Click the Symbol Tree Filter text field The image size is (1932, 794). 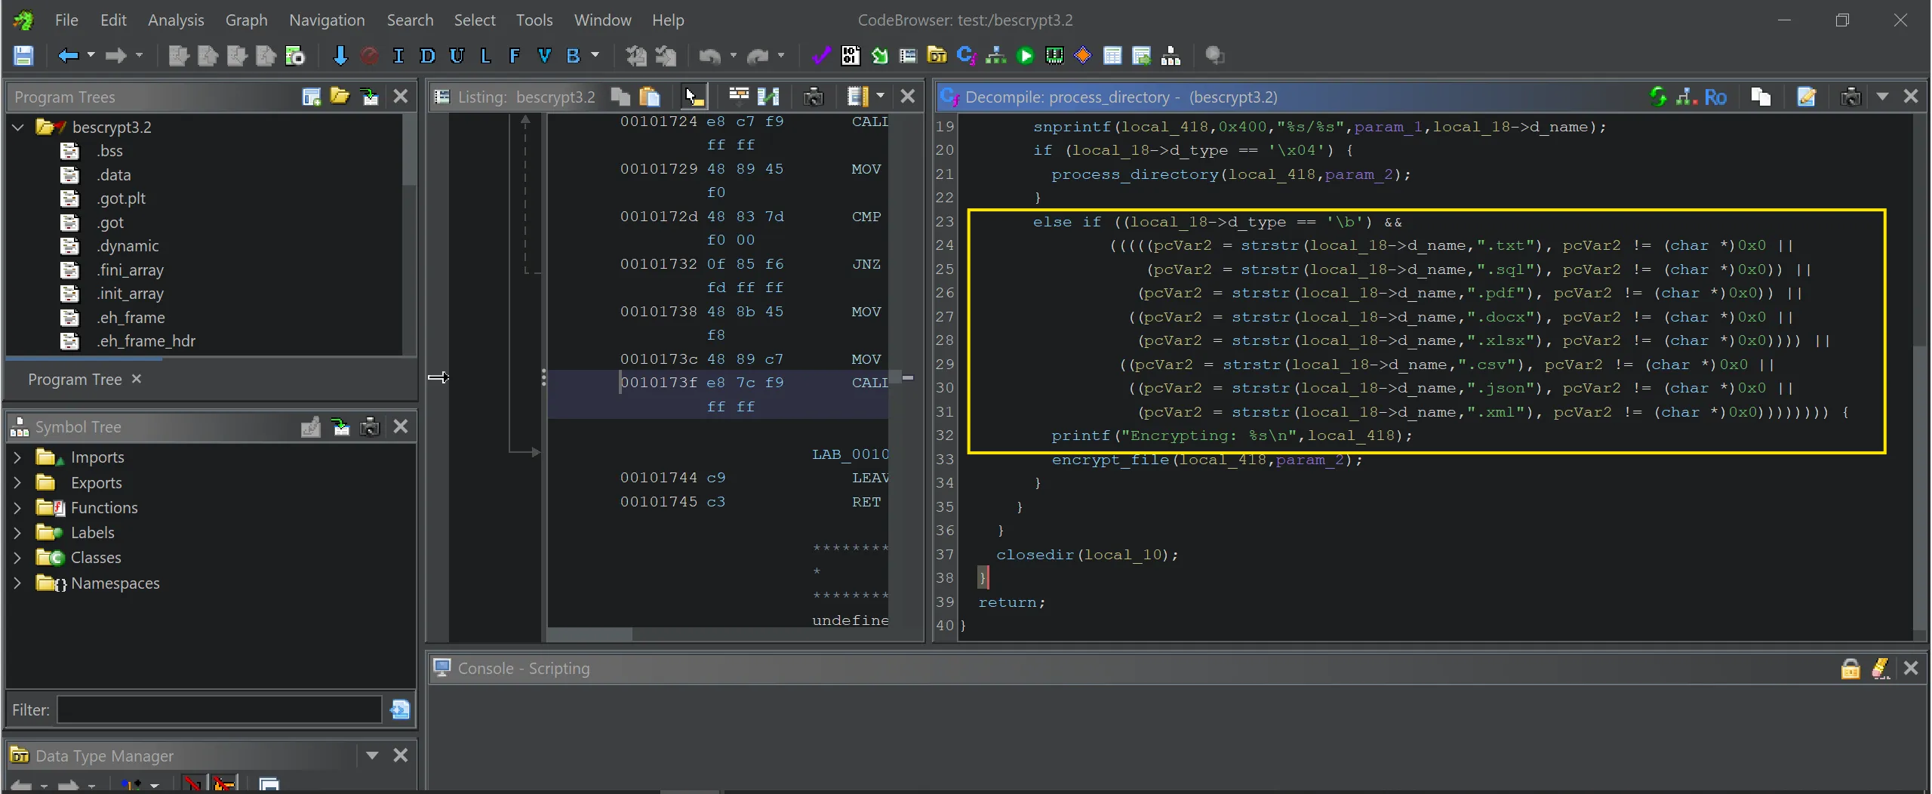click(219, 710)
